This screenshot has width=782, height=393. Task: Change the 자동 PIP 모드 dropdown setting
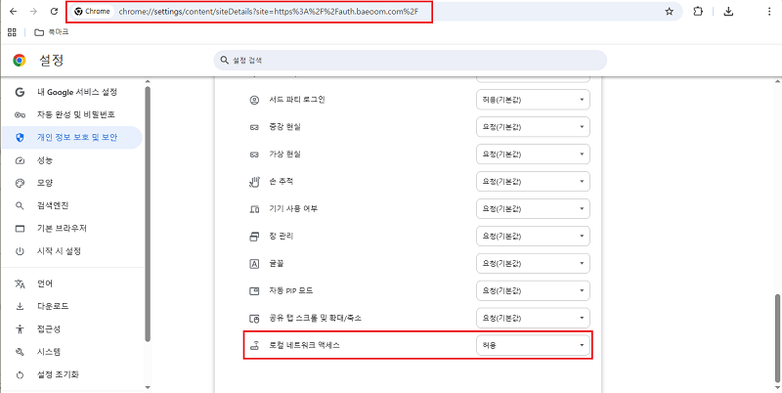tap(533, 291)
